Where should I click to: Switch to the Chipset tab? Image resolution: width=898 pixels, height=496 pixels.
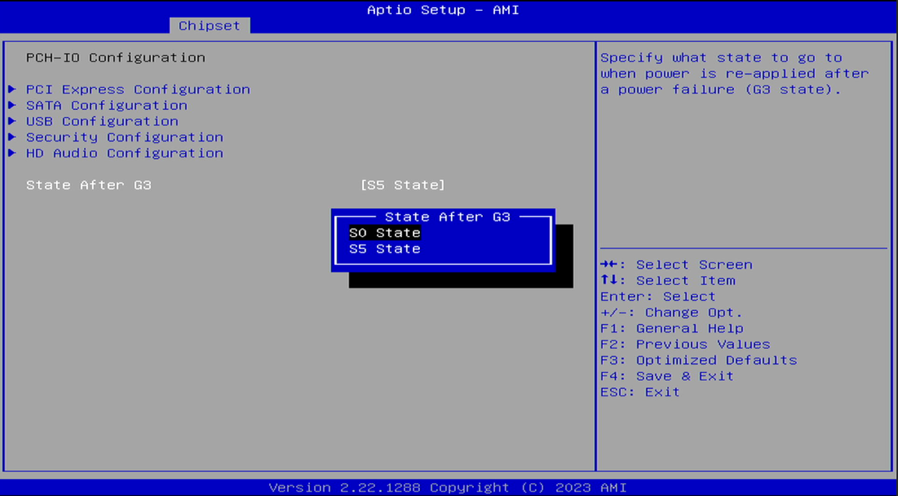click(x=209, y=25)
